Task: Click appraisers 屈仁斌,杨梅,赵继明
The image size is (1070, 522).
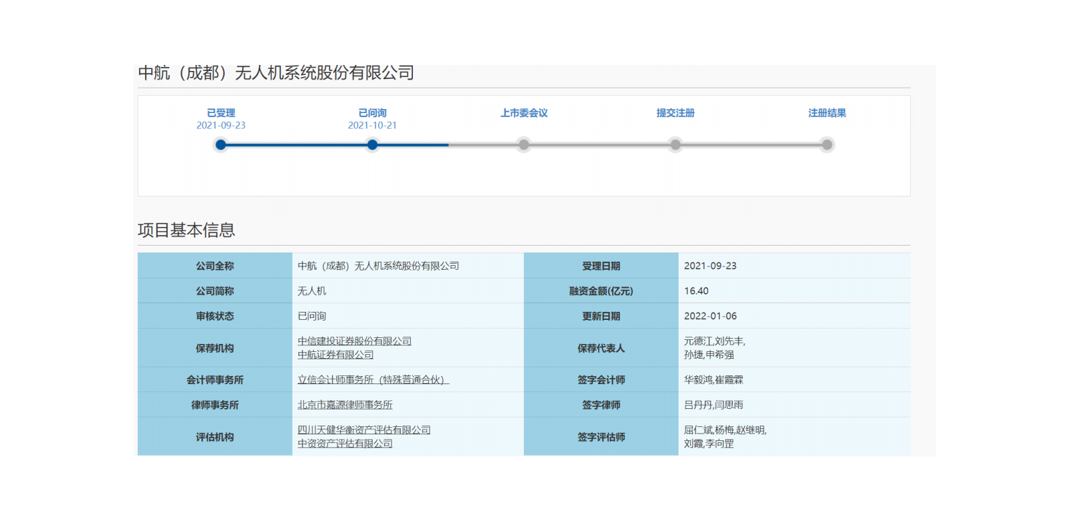Action: (725, 430)
